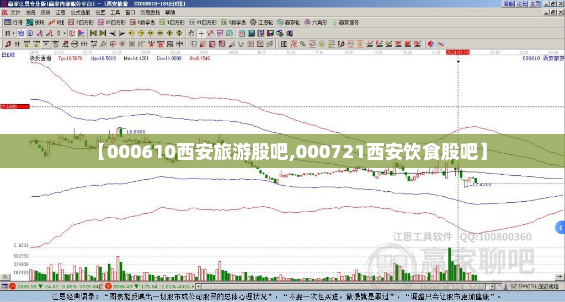
Task: Open the 江恩轮 Gann wheel
Action: 262,22
